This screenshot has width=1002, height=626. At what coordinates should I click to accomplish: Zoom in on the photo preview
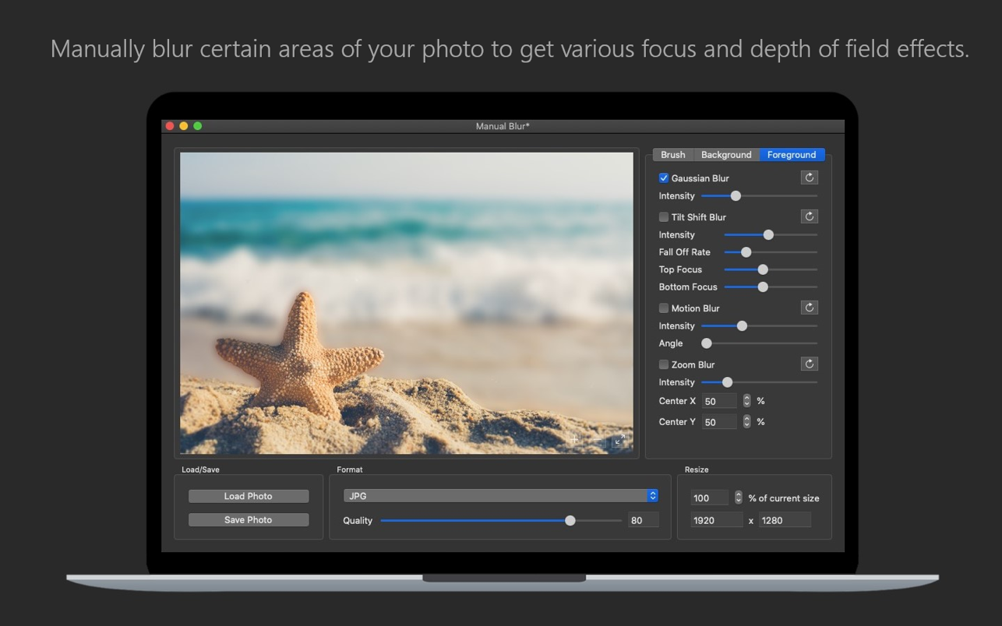(574, 440)
